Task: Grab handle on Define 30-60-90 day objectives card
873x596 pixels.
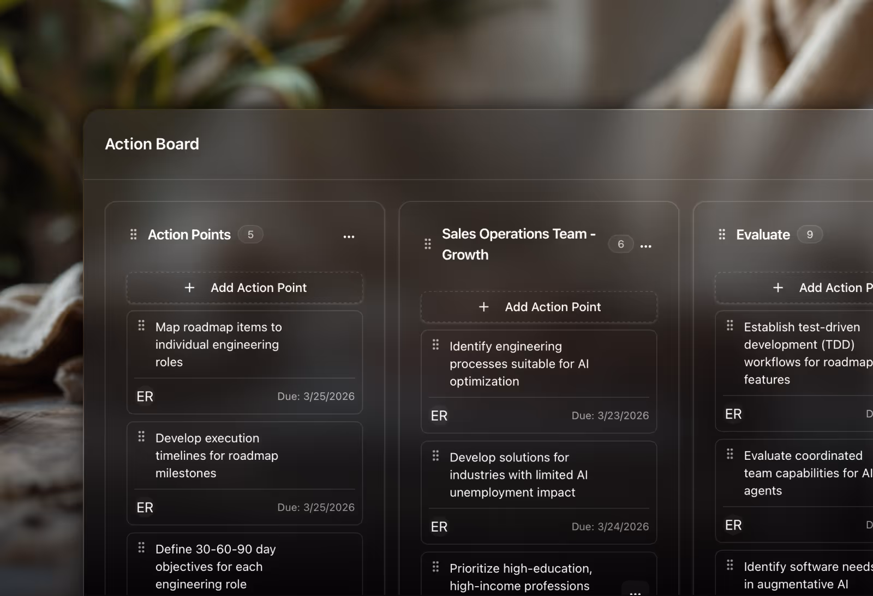Action: (x=141, y=548)
